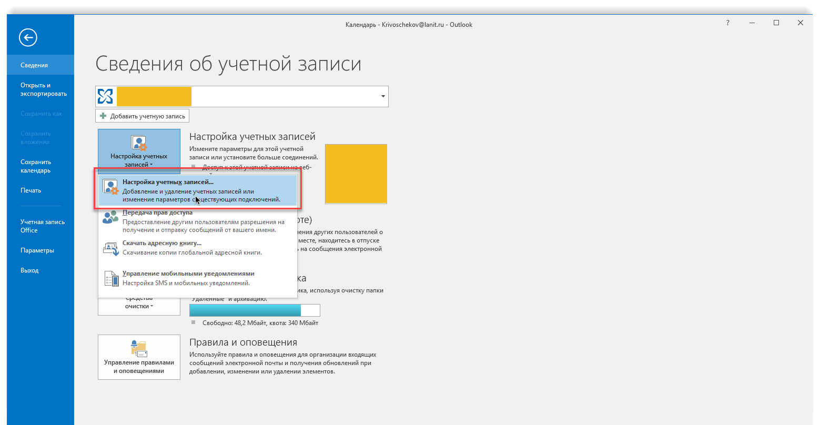Collapse the Настройка учетных записей dropdown button
This screenshot has height=425, width=820.
click(x=139, y=151)
